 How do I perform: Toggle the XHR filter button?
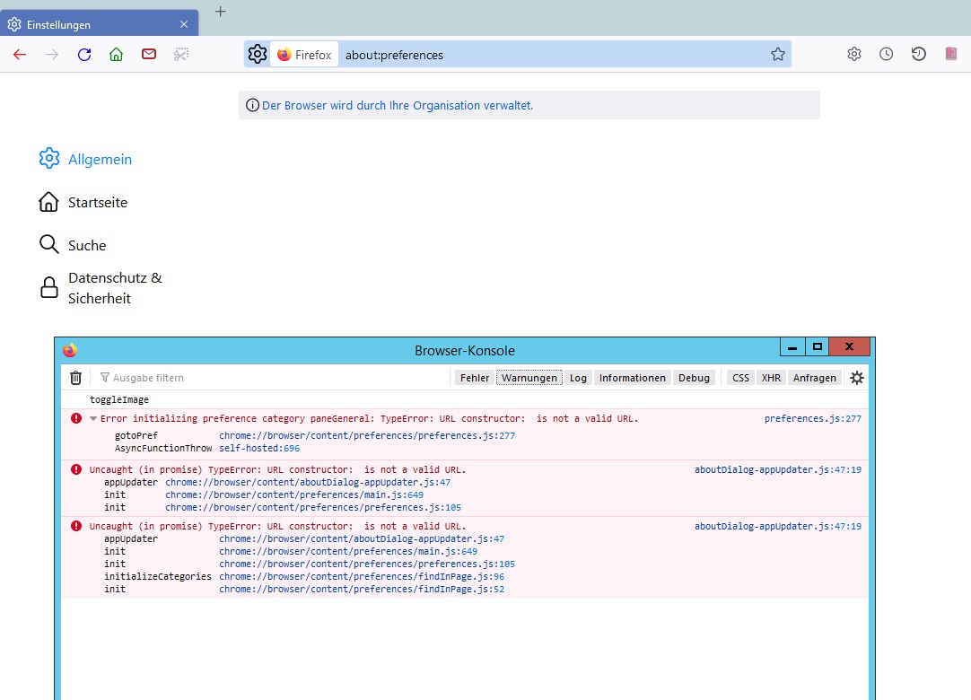771,378
